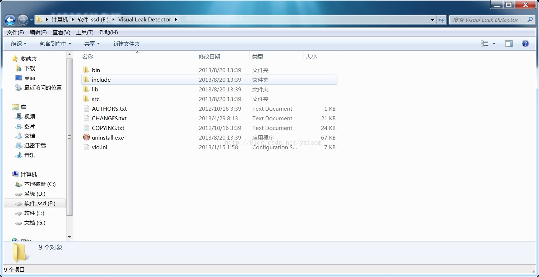Image resolution: width=539 pixels, height=277 pixels.
Task: Select 文档 library in sidebar
Action: [x=30, y=136]
